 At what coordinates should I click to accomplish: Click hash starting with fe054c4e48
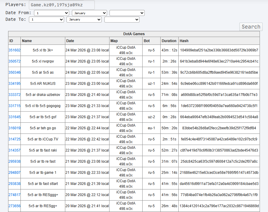219,139
